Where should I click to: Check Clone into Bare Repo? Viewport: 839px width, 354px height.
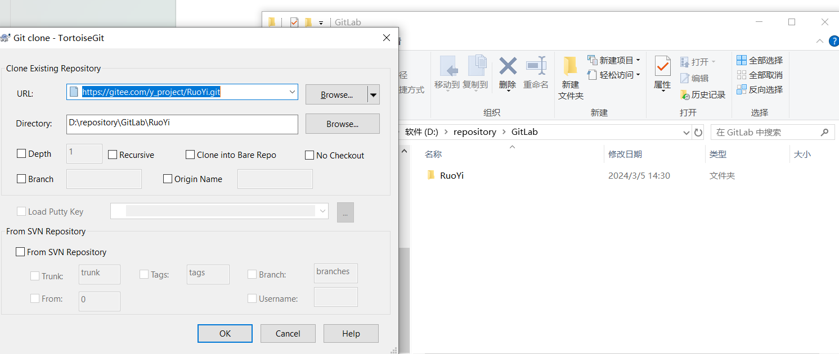pyautogui.click(x=190, y=155)
